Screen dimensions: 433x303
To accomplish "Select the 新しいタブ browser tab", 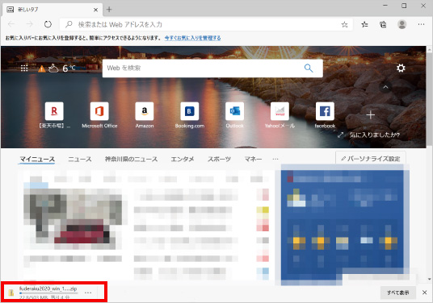I will point(53,10).
